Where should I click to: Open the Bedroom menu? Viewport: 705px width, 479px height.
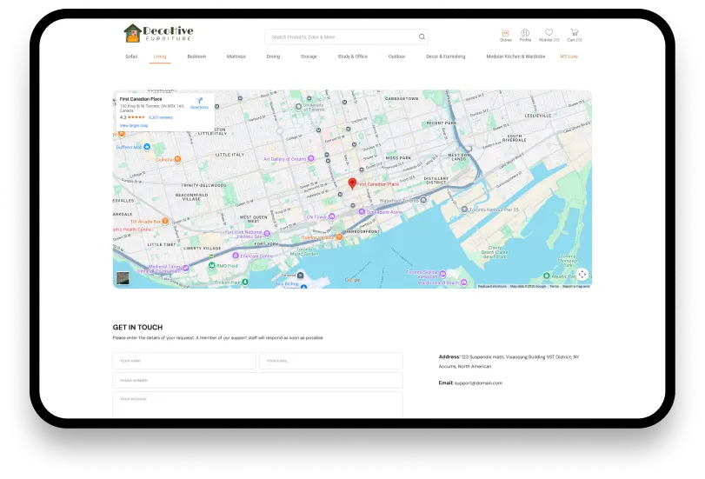coord(196,57)
